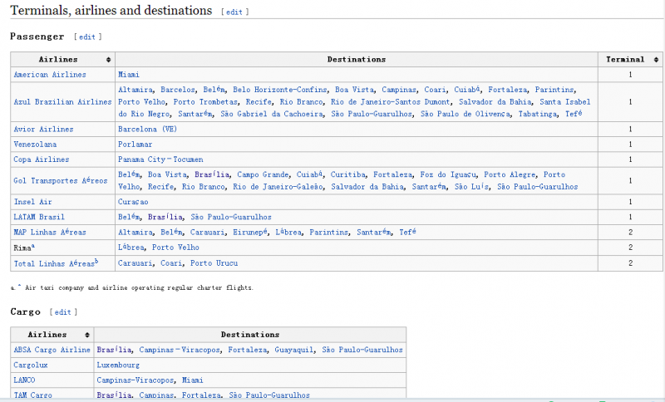Viewport: 665px width, 402px height.
Task: Sort Cargo table by Airlines column
Action: [x=87, y=335]
